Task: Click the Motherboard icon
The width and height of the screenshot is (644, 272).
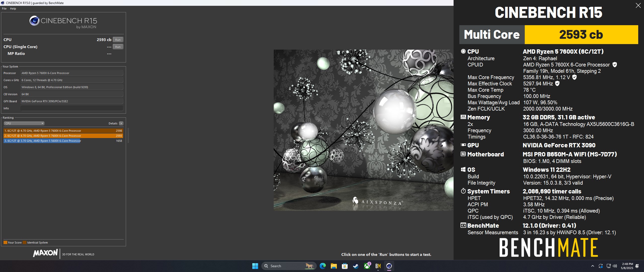Action: 463,154
